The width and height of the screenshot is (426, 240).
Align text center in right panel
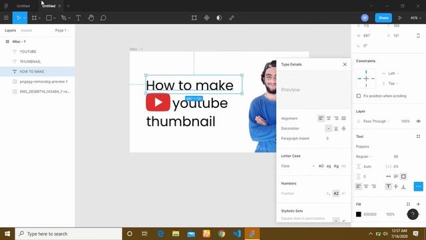click(366, 187)
